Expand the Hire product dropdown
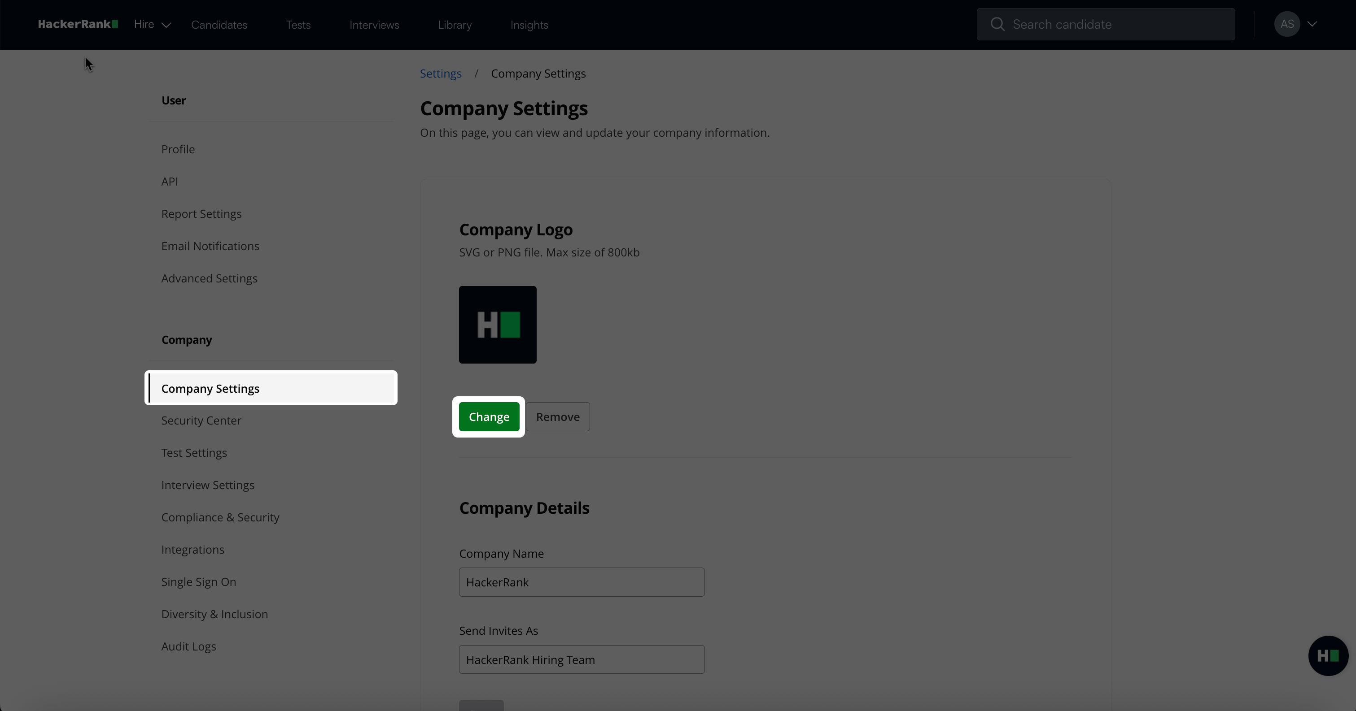 152,24
